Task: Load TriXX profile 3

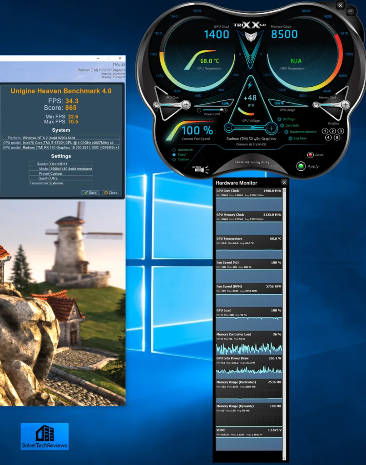Action: click(x=341, y=131)
